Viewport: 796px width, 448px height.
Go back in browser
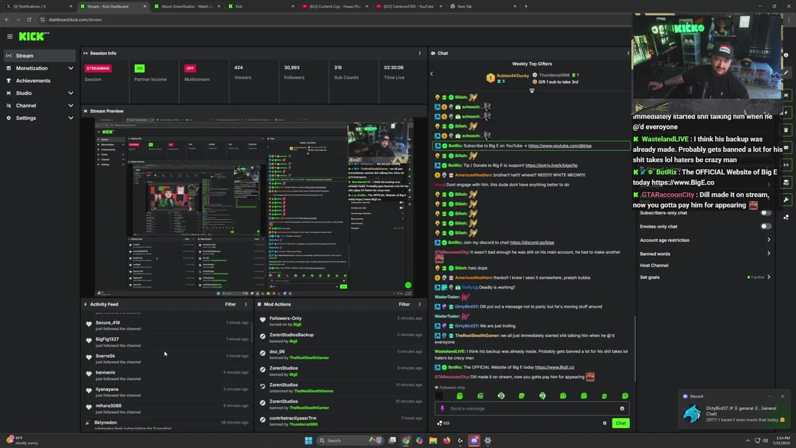pyautogui.click(x=7, y=19)
